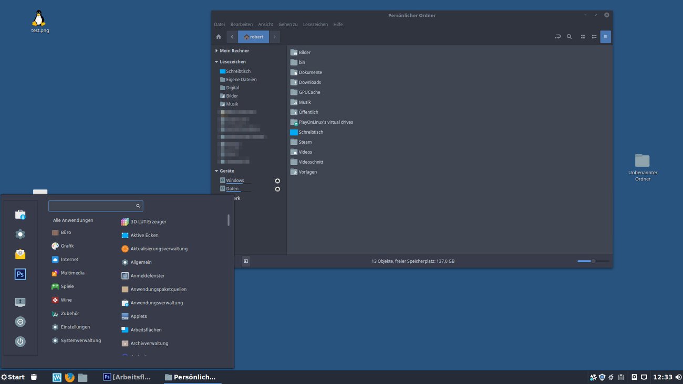Shut down via the power icon
The image size is (683, 384).
pyautogui.click(x=20, y=341)
